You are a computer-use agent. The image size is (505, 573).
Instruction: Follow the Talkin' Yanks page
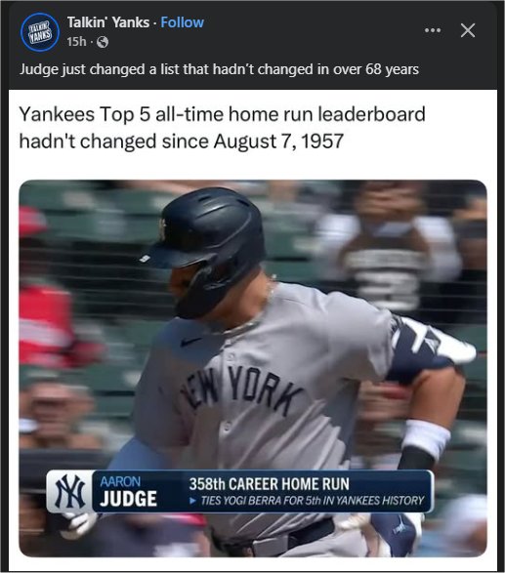click(x=182, y=22)
